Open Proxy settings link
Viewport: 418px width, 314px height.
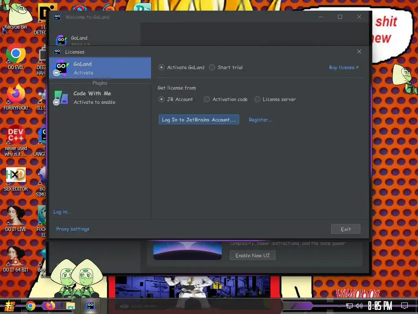(x=73, y=229)
